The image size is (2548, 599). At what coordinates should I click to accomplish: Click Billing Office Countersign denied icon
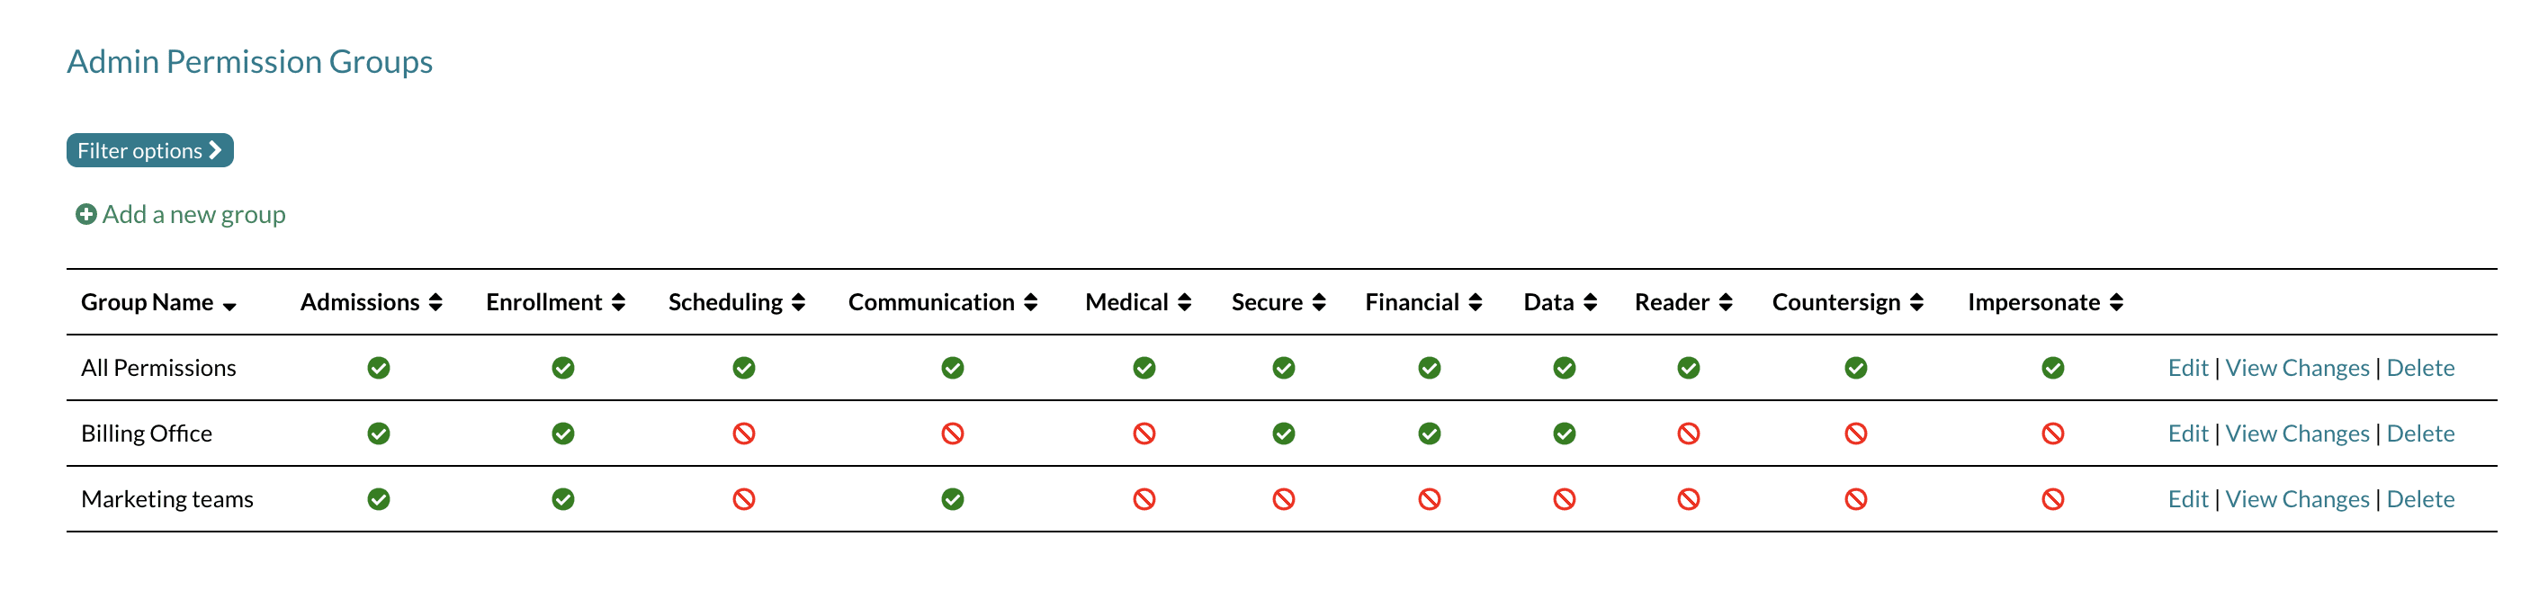1855,434
